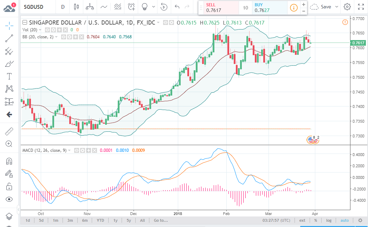Select the ruler measure tool
Screen dimensions: 368x227
[x=9, y=131]
